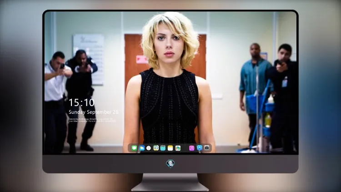Open the Weather app in dock
Image resolution: width=341 pixels, height=192 pixels.
click(x=141, y=148)
